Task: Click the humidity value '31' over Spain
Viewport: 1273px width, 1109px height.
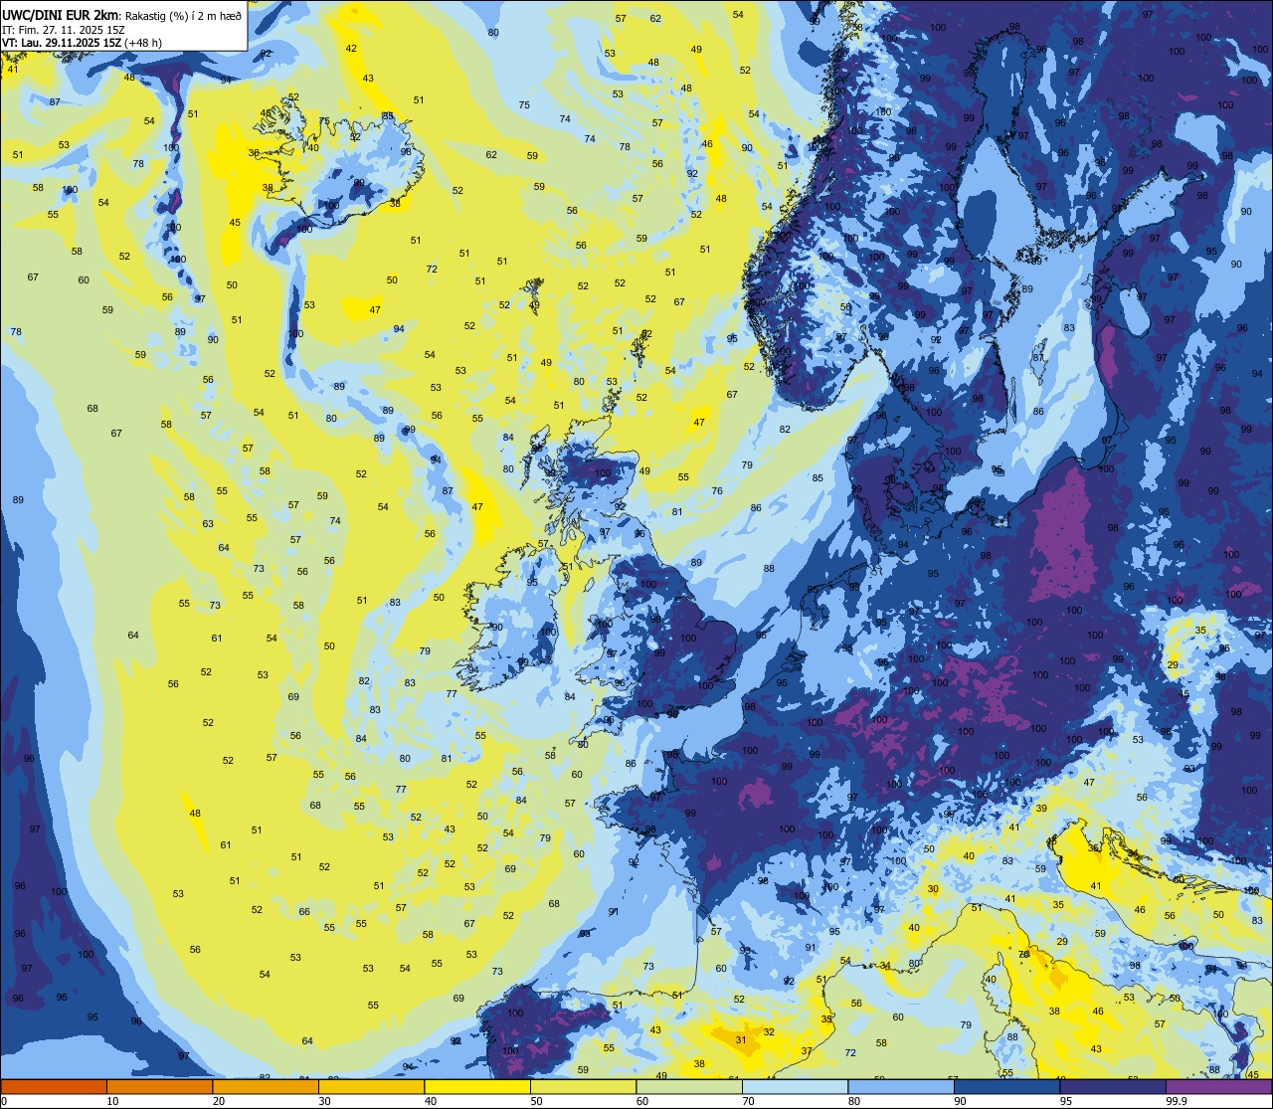Action: [741, 1039]
